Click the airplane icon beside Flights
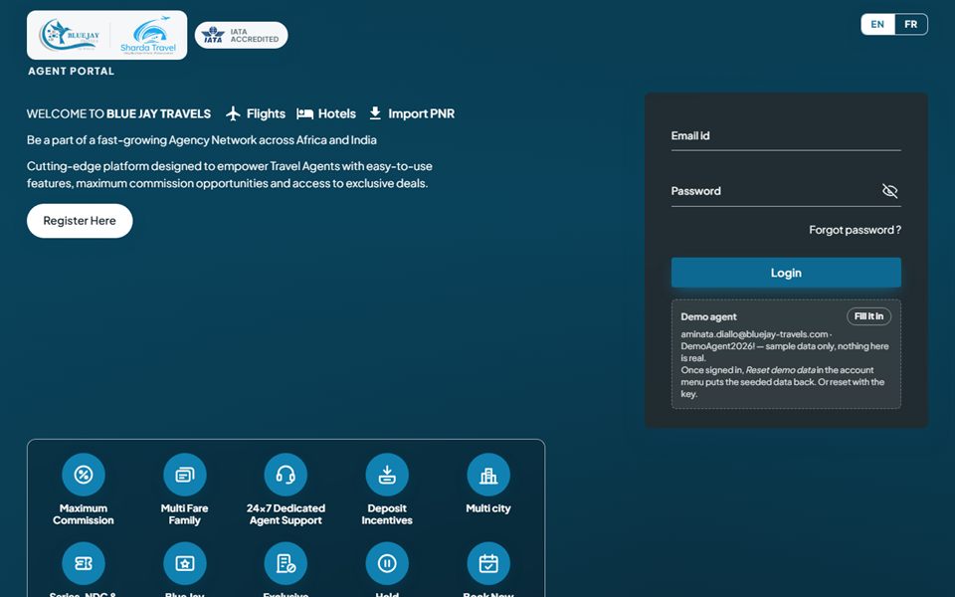 click(233, 113)
